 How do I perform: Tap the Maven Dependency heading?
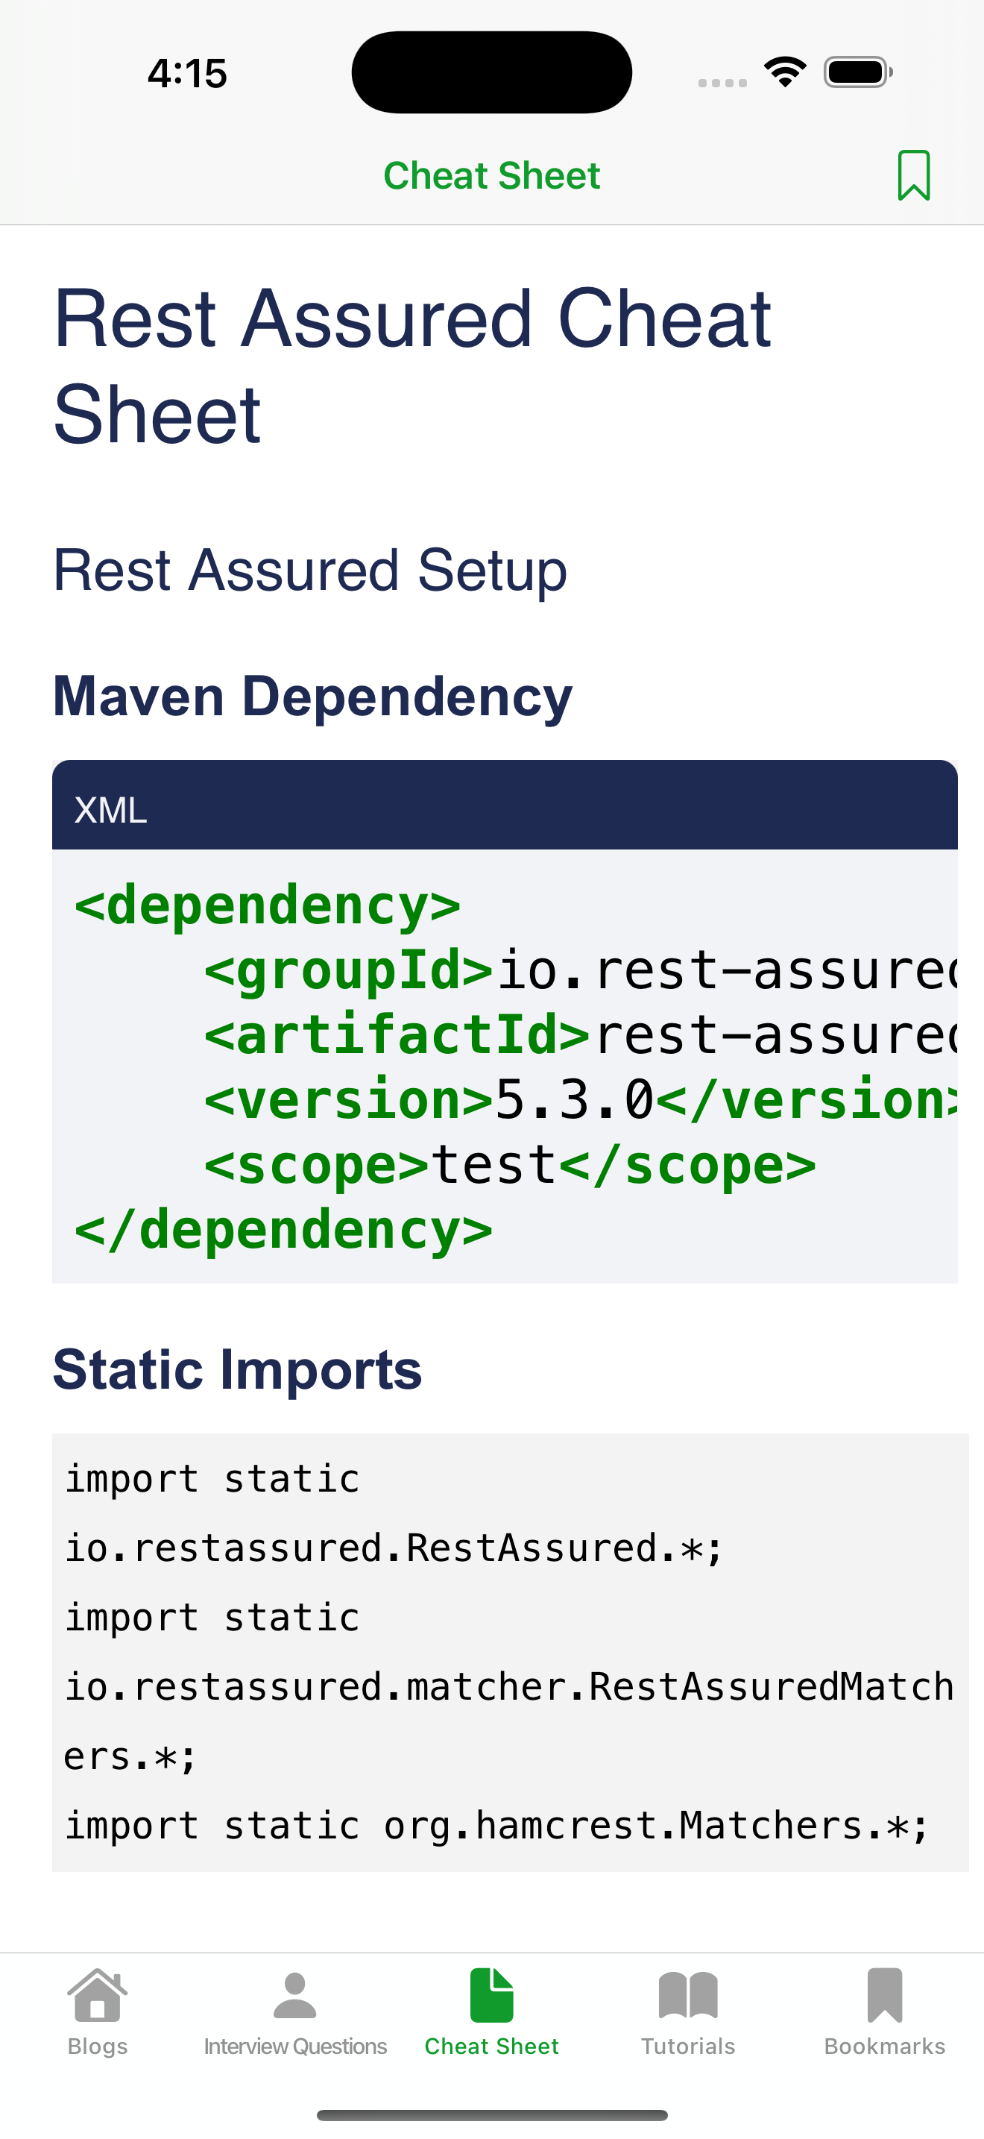click(312, 696)
